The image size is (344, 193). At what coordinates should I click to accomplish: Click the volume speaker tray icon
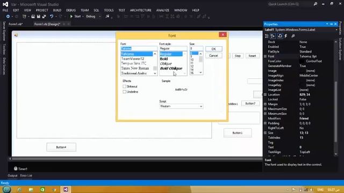[x=312, y=190]
